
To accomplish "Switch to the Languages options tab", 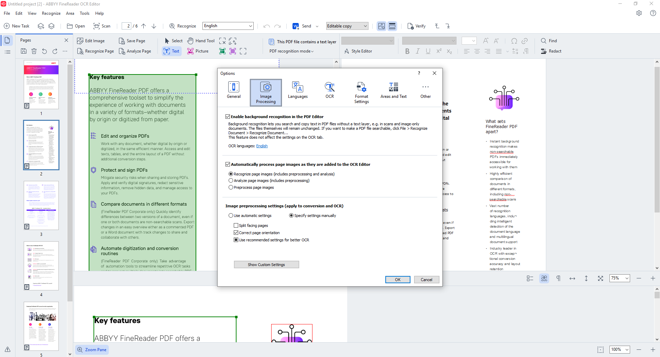I will click(x=298, y=91).
